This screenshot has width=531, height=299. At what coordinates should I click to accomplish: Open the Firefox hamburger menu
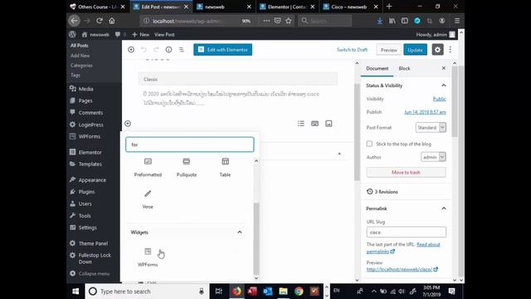coord(457,21)
